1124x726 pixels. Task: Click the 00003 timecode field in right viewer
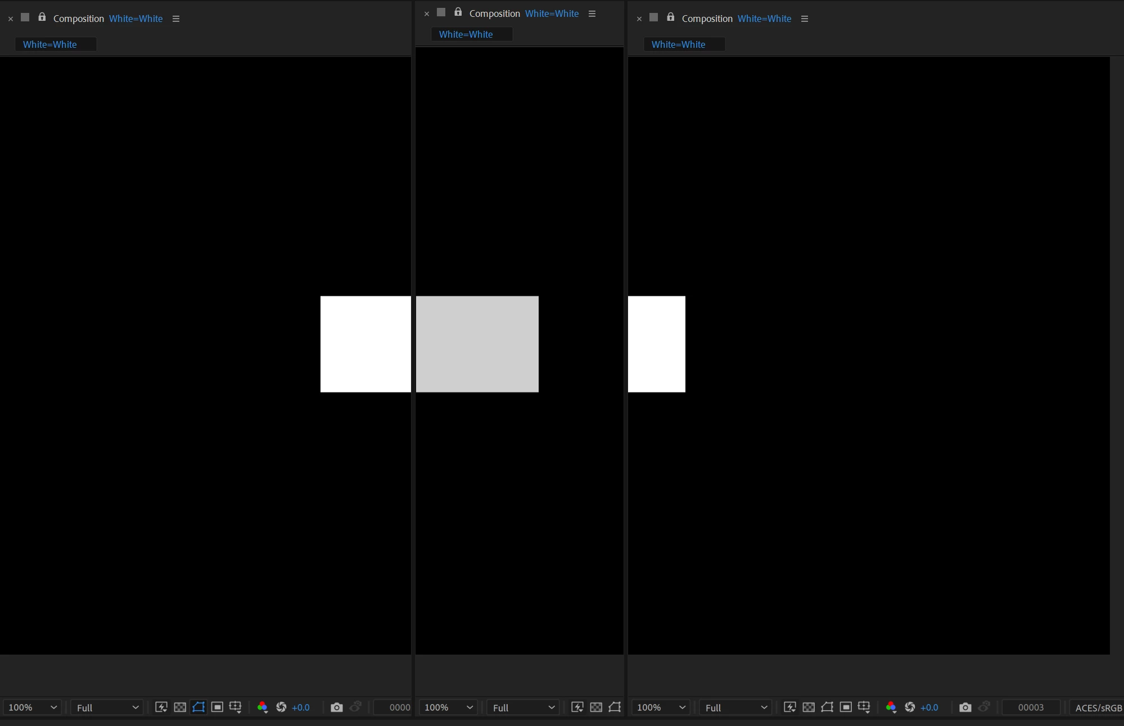coord(1031,707)
